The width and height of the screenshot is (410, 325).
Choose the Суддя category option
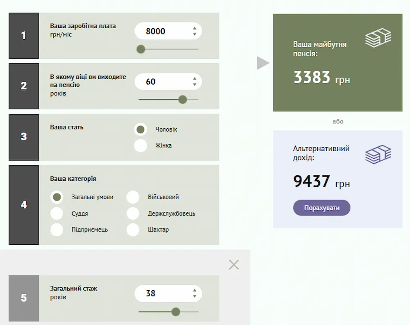coord(57,214)
